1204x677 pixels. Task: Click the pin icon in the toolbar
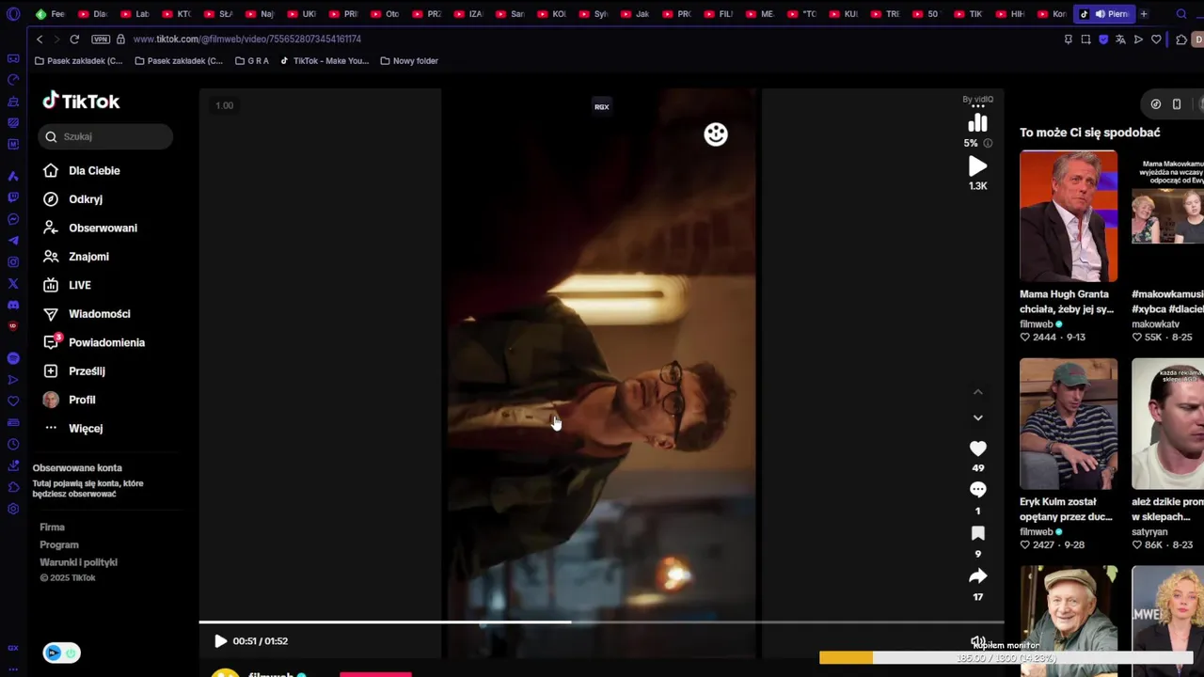pos(1068,39)
